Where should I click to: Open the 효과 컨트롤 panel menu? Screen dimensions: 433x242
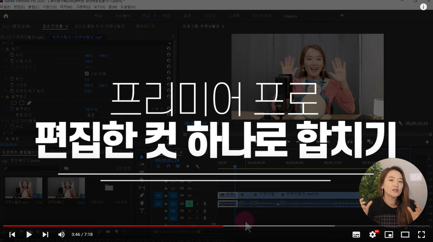coord(67,26)
